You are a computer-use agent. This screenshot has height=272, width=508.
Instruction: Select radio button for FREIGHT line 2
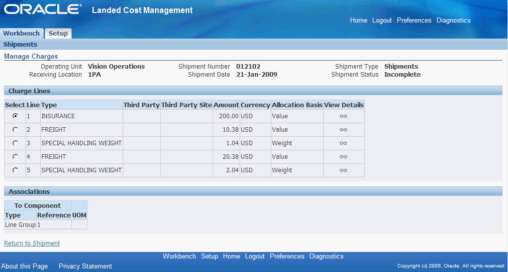pyautogui.click(x=15, y=130)
